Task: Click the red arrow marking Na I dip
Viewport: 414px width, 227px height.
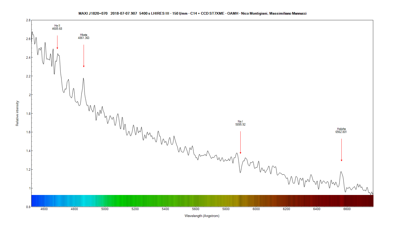Action: (240, 142)
